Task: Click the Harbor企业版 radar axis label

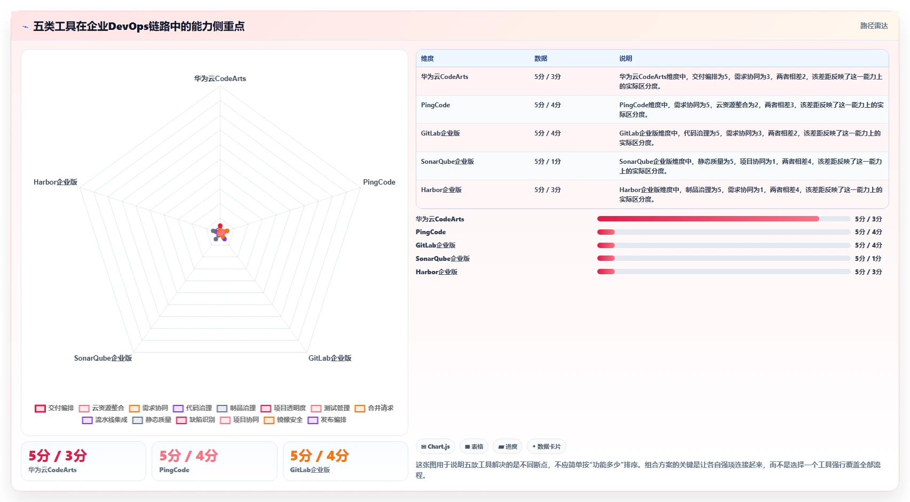Action: tap(56, 182)
